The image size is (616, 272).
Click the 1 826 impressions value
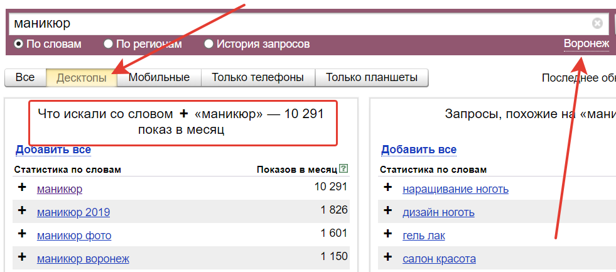(x=334, y=210)
